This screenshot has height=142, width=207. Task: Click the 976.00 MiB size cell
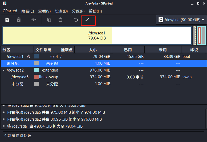[100, 70]
